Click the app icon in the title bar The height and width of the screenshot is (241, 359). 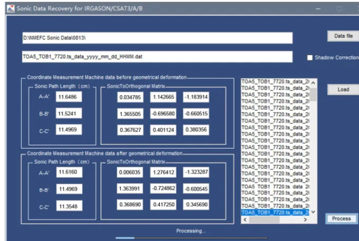11,8
